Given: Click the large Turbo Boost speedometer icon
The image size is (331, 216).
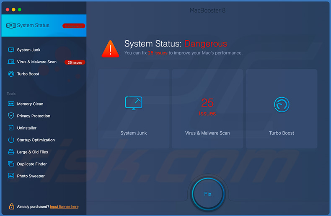Looking at the screenshot, I should [x=282, y=104].
